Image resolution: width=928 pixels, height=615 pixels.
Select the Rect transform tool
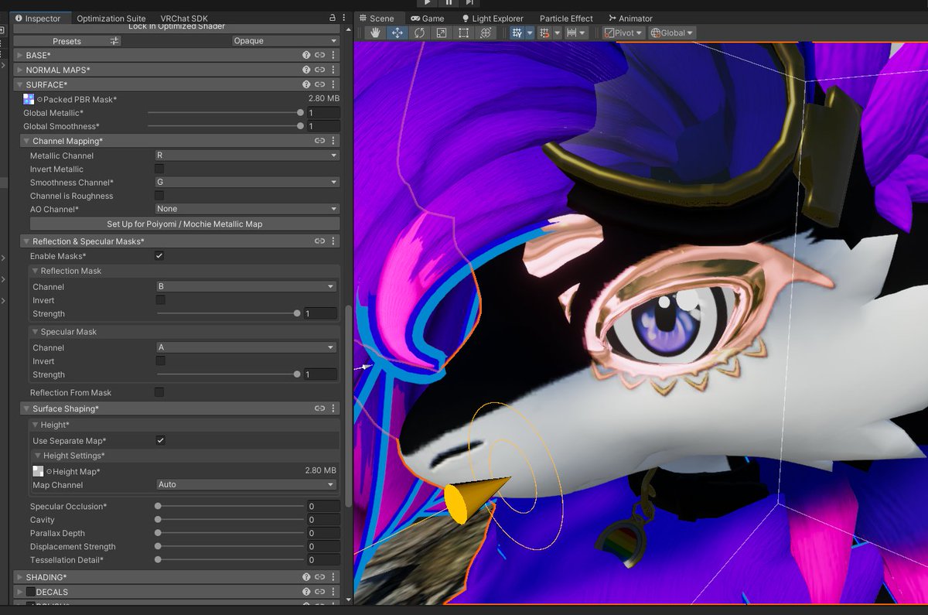click(463, 32)
